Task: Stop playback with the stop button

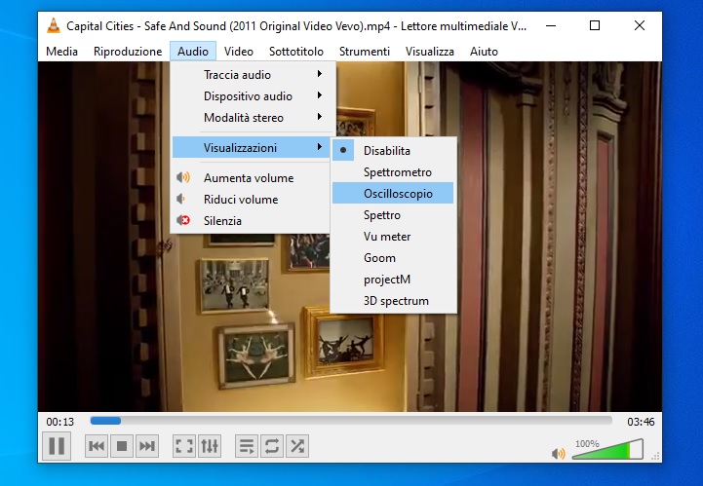Action: tap(122, 446)
